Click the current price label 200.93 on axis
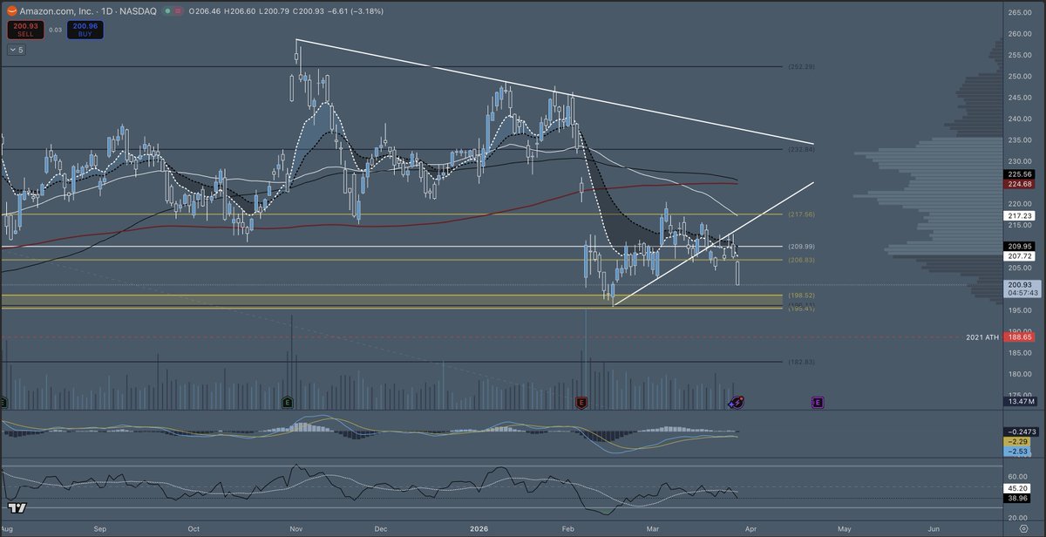Screen dimensions: 1046x537 click(1019, 284)
